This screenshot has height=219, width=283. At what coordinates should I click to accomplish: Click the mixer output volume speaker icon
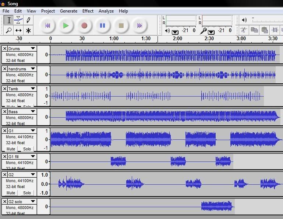pos(244,20)
